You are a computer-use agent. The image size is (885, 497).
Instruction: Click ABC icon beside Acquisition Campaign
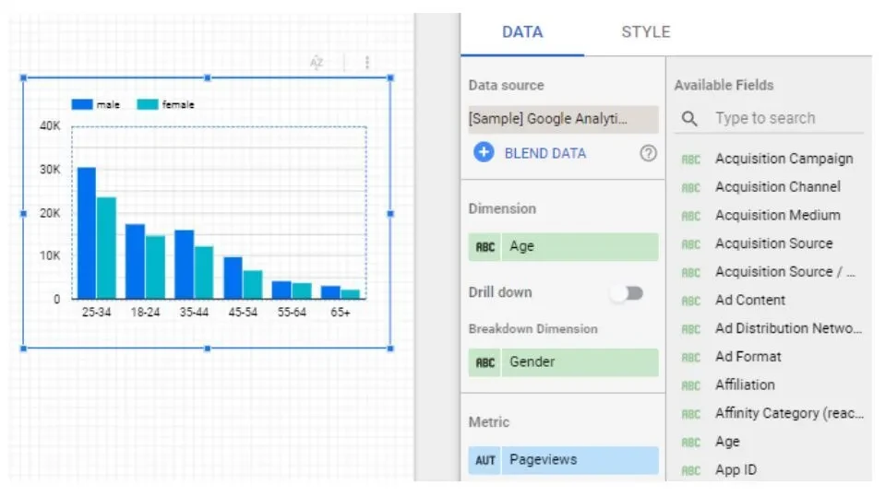tap(690, 160)
